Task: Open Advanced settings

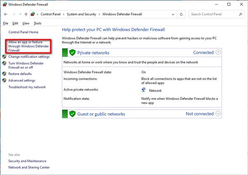Action: pyautogui.click(x=22, y=80)
